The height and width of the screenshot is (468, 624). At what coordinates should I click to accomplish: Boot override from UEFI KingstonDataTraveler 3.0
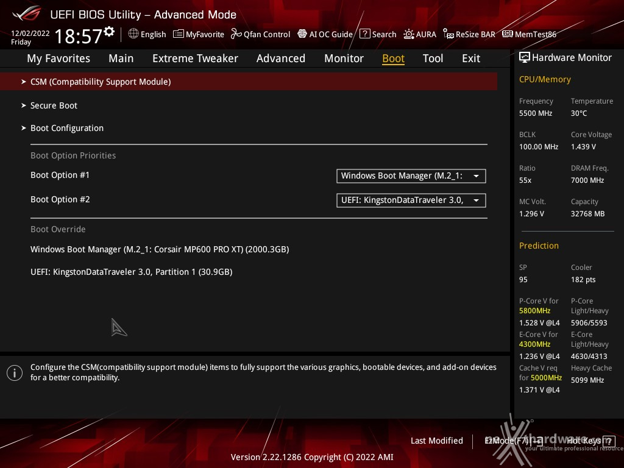132,272
